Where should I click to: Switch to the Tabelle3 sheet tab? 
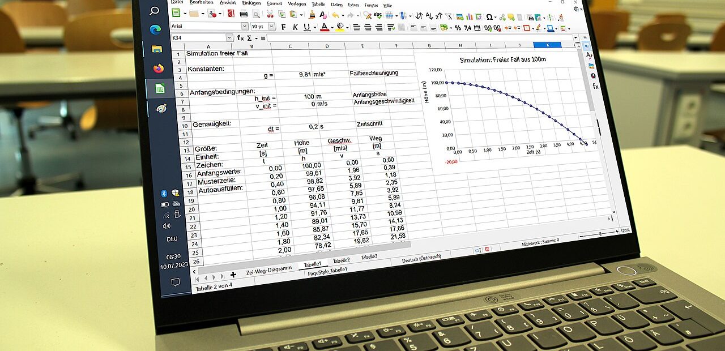[369, 257]
